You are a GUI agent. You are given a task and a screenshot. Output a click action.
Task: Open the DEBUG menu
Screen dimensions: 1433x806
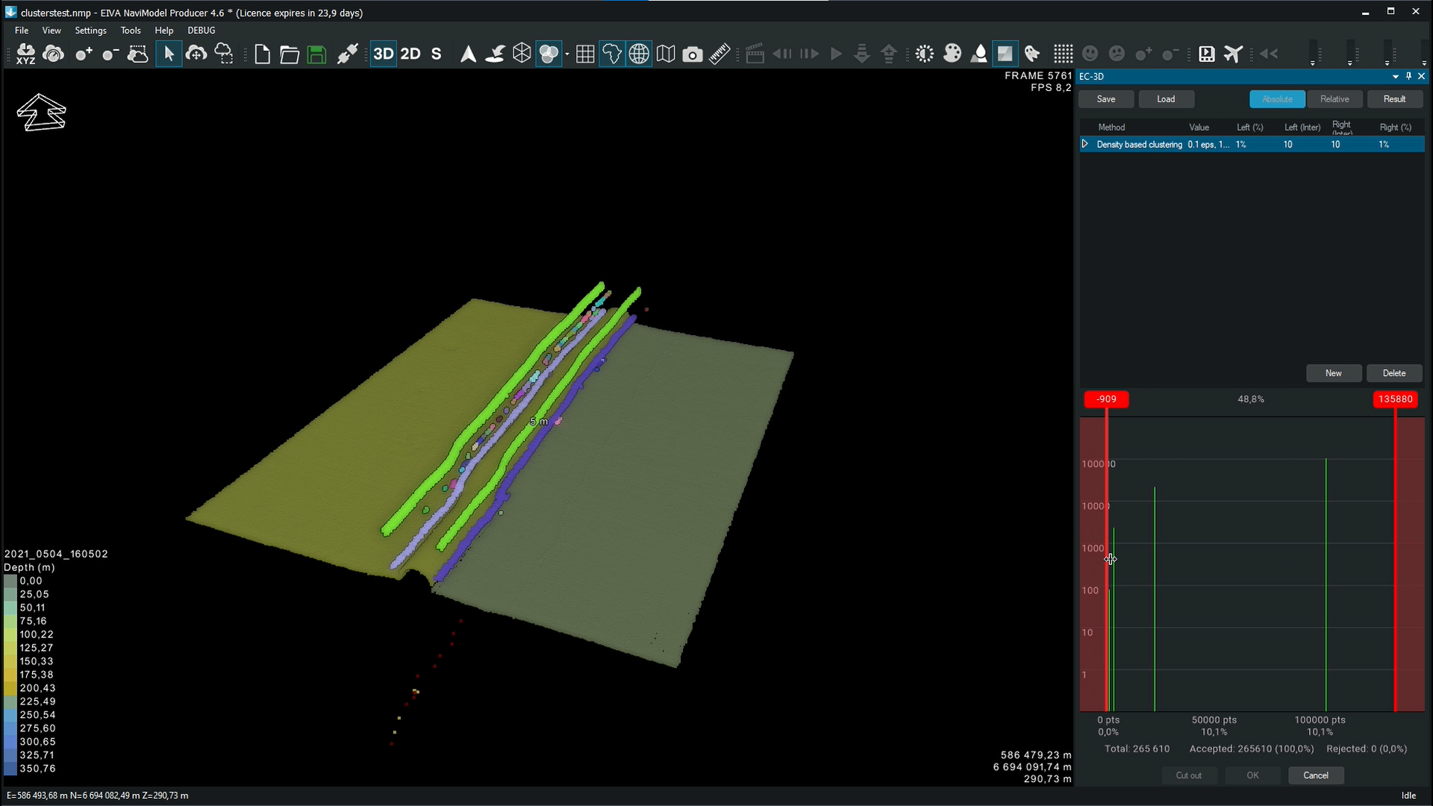201,31
